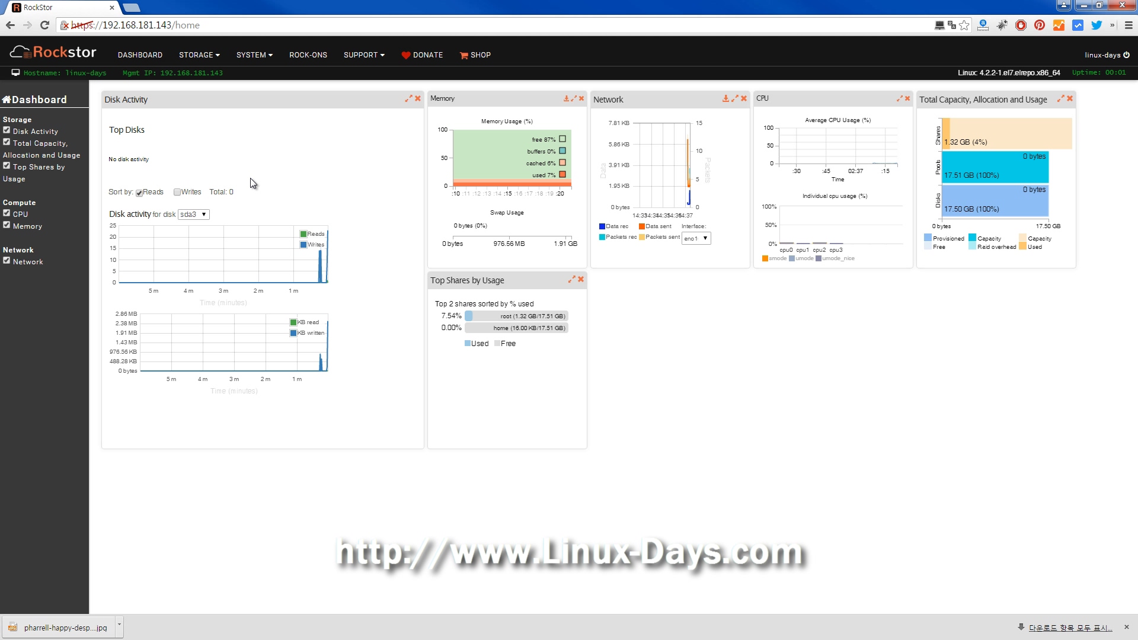Click the Disks 17.50 GB capacity bar

pyautogui.click(x=995, y=200)
